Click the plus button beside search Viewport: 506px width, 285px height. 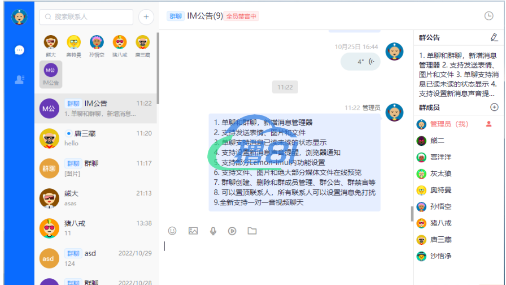[x=146, y=17]
